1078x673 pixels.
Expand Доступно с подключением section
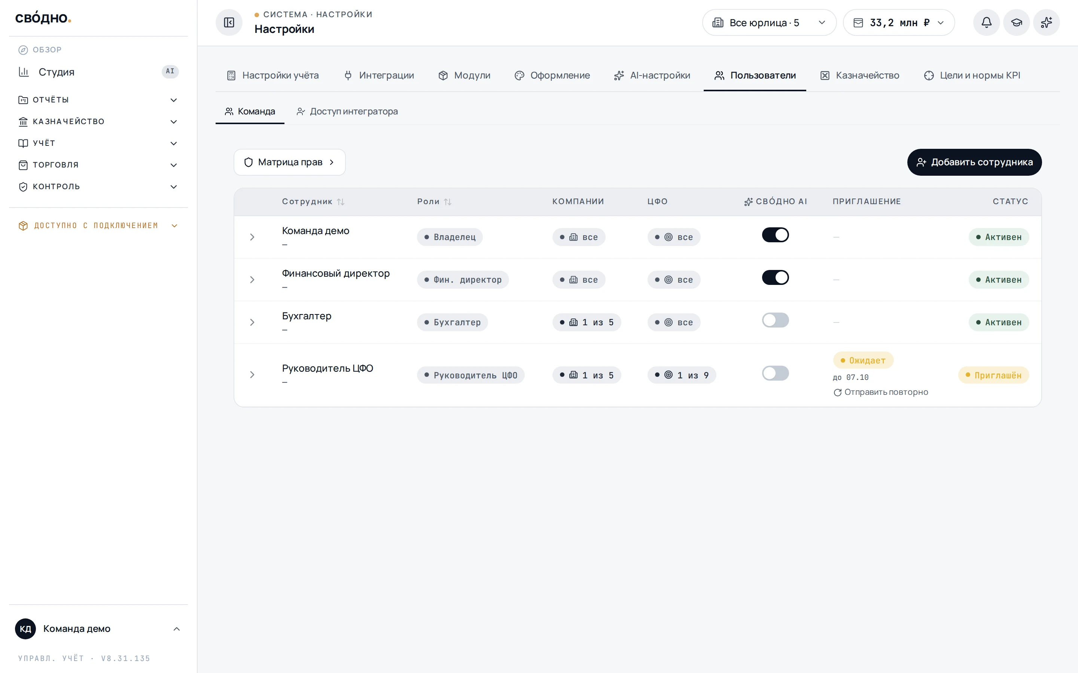coord(98,226)
